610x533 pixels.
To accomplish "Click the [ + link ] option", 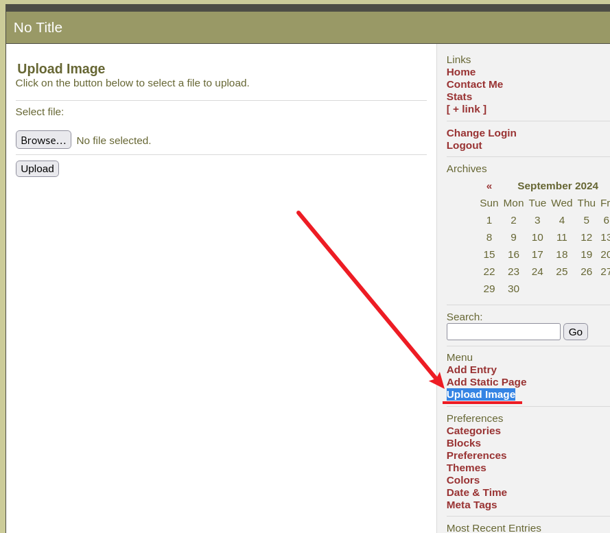I will click(466, 109).
